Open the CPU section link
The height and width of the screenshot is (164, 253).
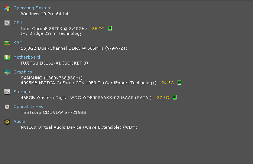(18, 23)
